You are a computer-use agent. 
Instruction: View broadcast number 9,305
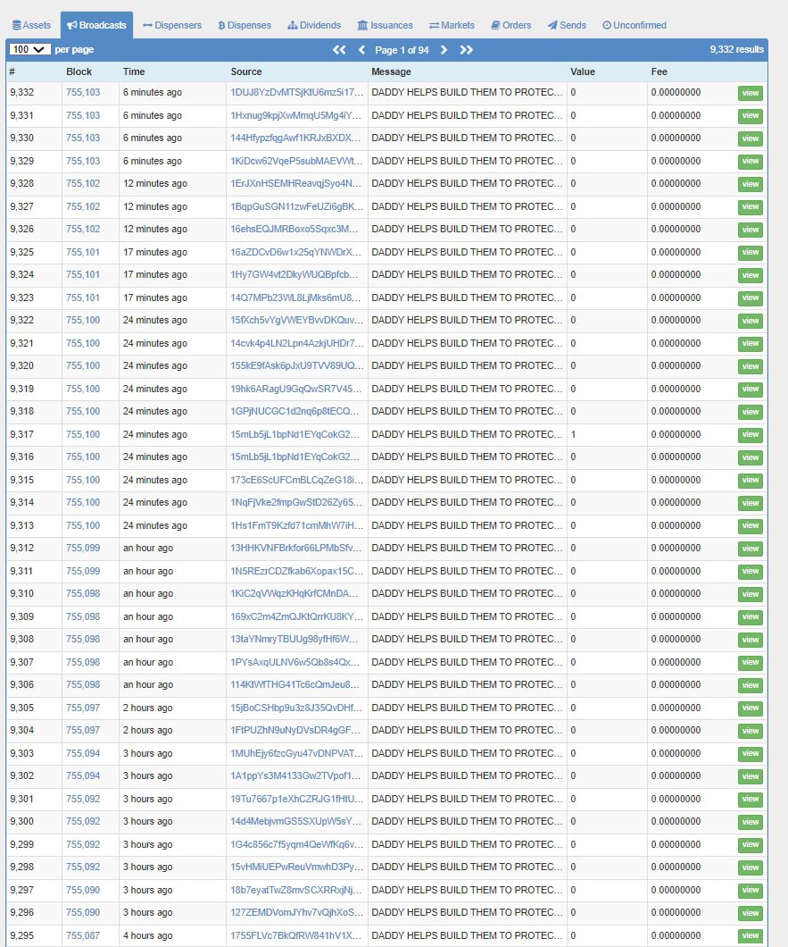pos(750,708)
